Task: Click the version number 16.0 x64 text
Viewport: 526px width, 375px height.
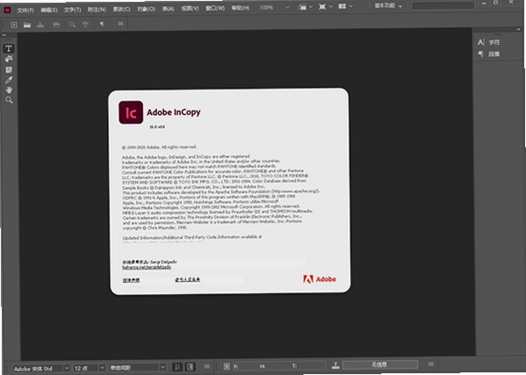Action: pos(157,126)
